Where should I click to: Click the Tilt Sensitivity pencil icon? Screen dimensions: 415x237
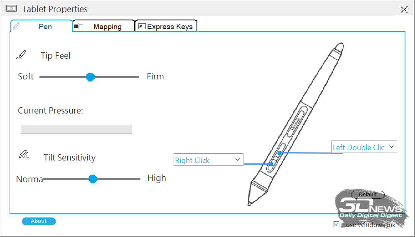pos(24,154)
